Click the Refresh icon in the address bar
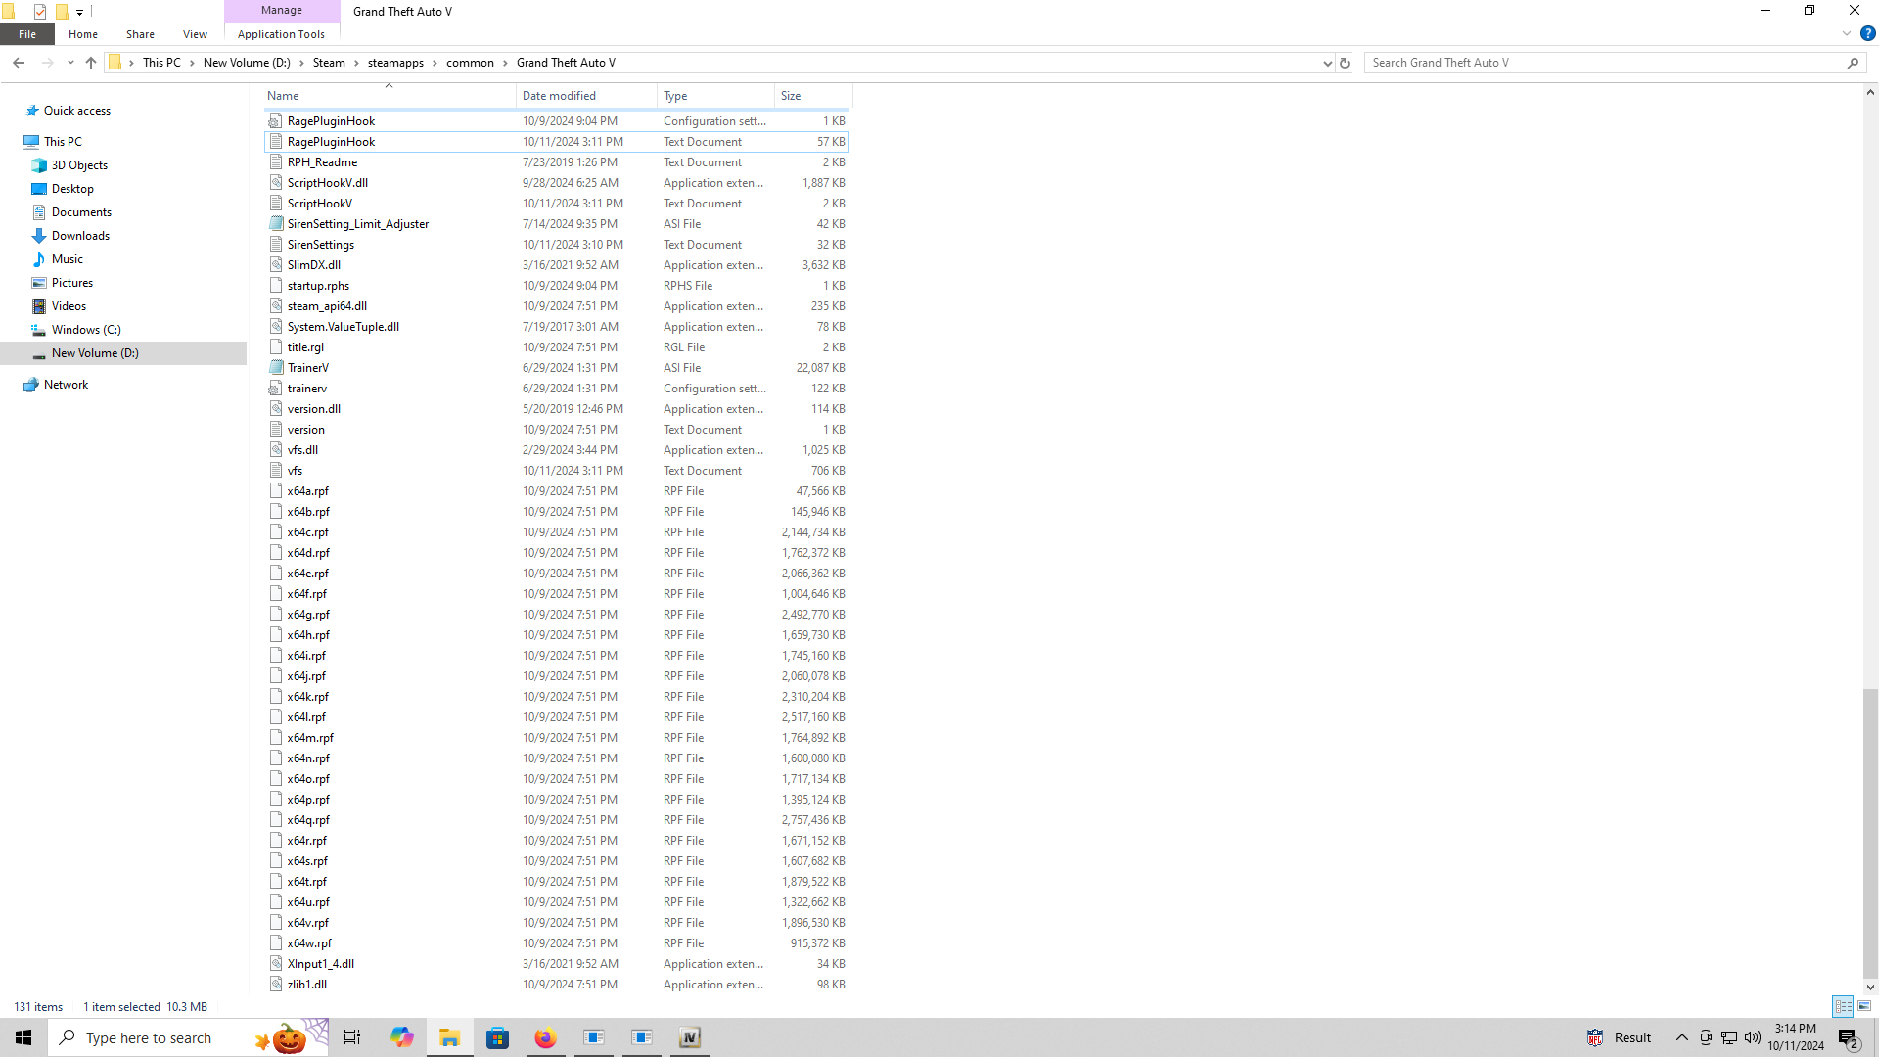 [1345, 63]
